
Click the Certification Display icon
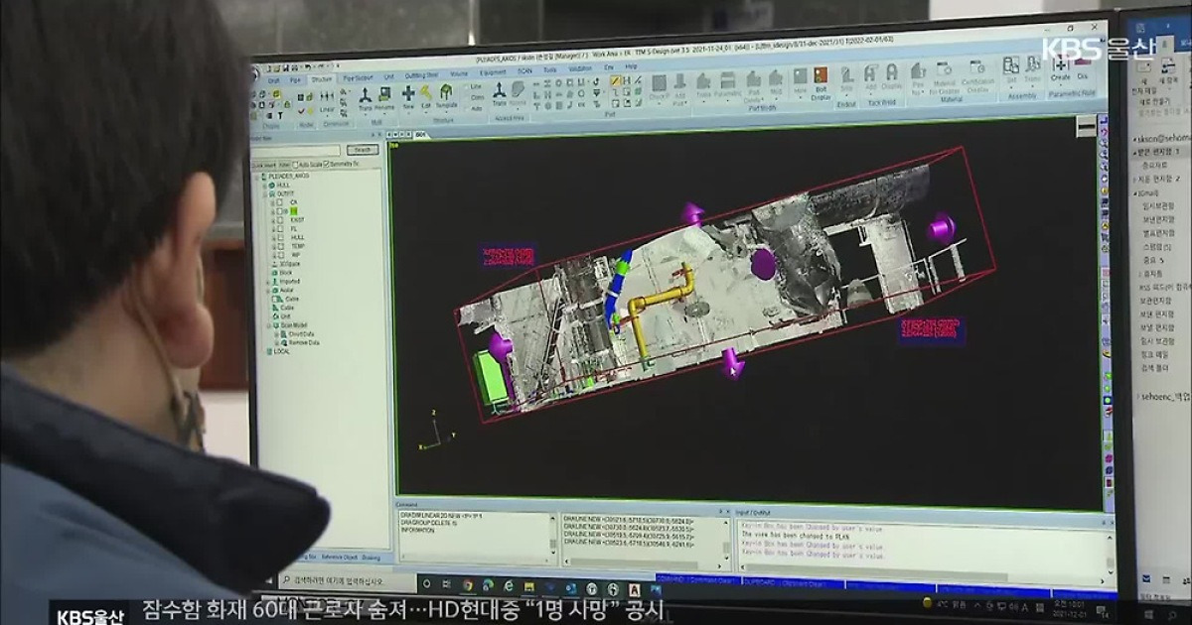coord(978,68)
